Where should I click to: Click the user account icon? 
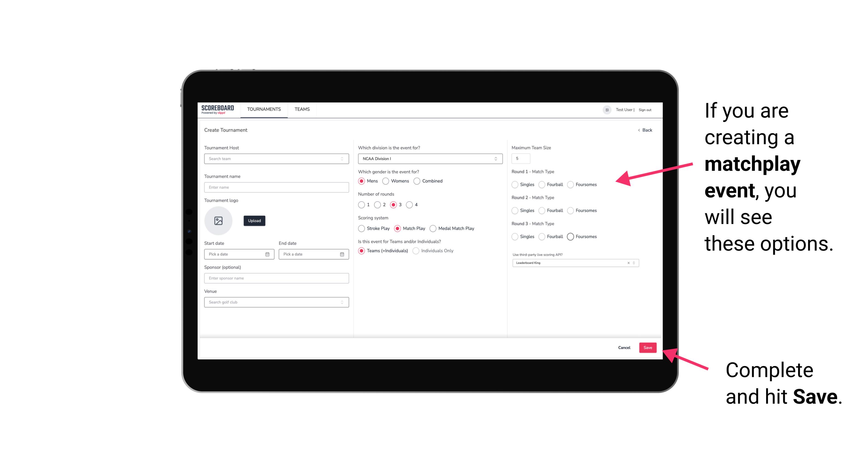(606, 109)
